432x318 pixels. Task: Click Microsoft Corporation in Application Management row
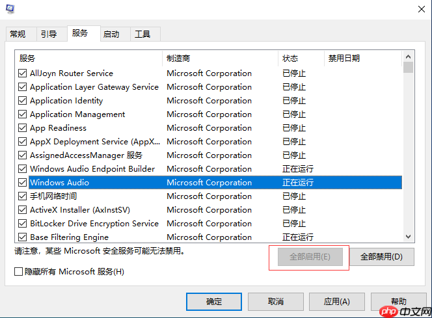click(x=209, y=114)
